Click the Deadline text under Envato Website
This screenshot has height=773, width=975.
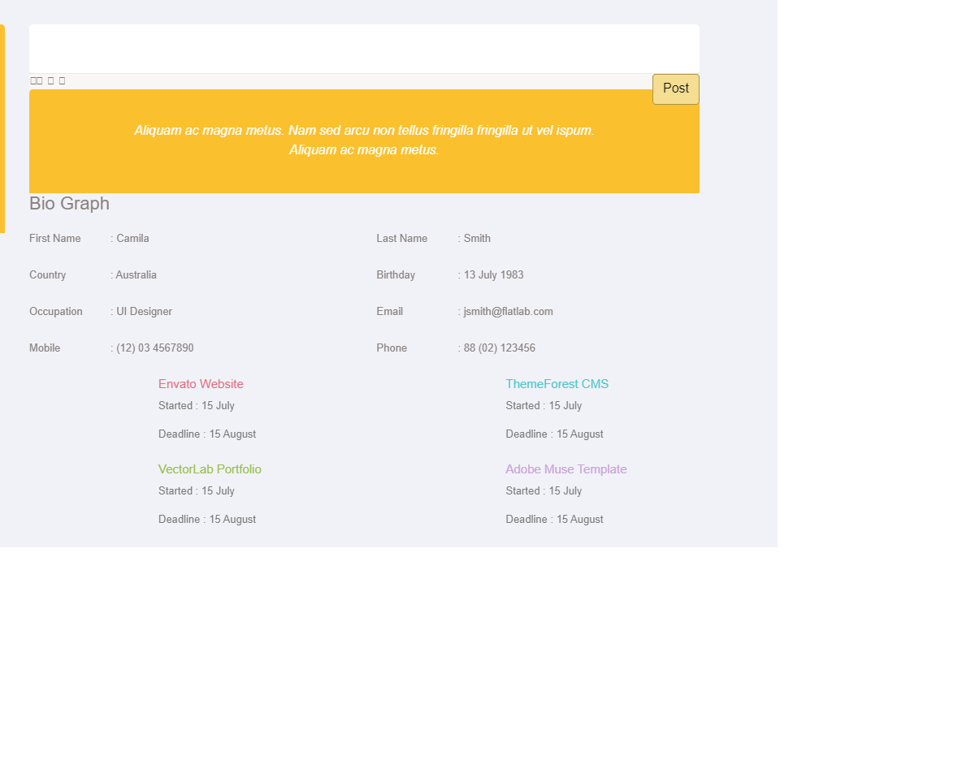tap(207, 434)
